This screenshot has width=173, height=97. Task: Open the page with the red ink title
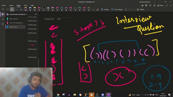click(x=32, y=45)
